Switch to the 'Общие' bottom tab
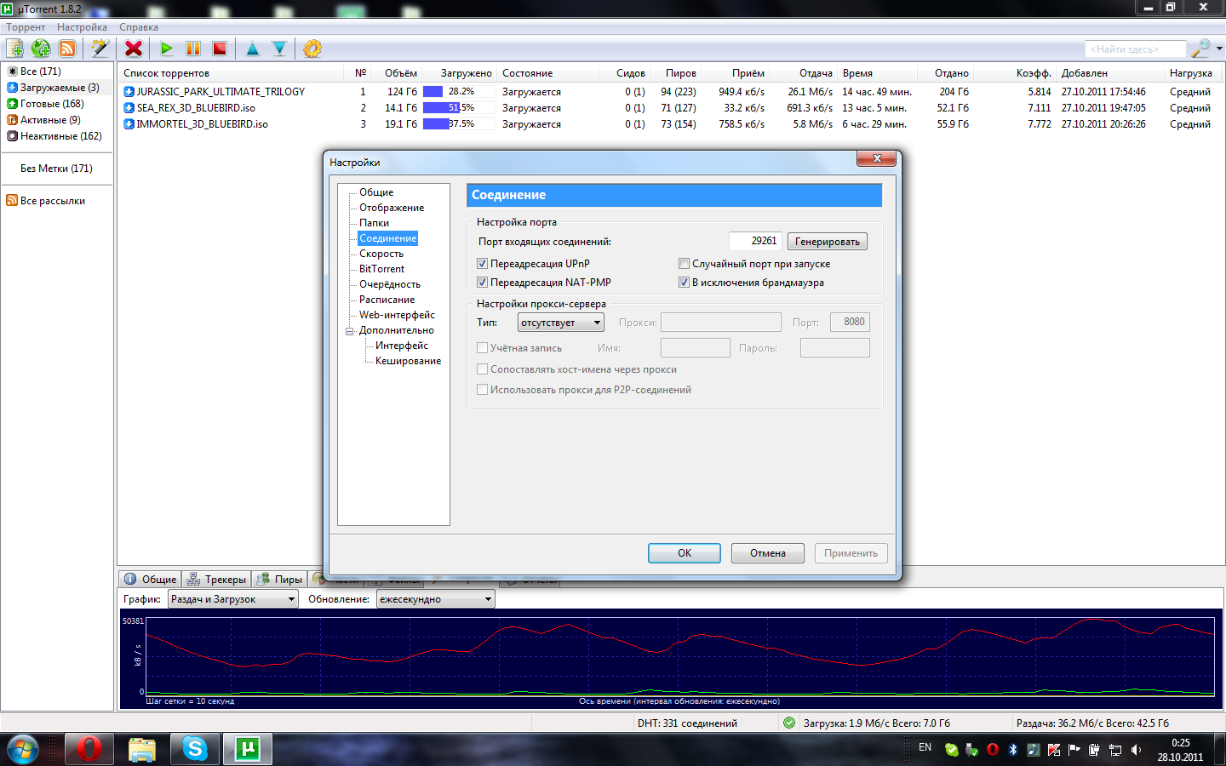The height and width of the screenshot is (766, 1226). pos(150,580)
